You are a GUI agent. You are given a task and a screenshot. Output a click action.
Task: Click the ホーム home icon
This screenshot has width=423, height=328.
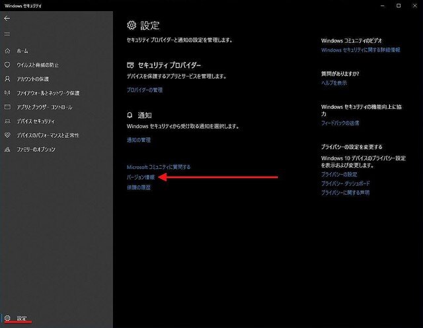(7, 51)
